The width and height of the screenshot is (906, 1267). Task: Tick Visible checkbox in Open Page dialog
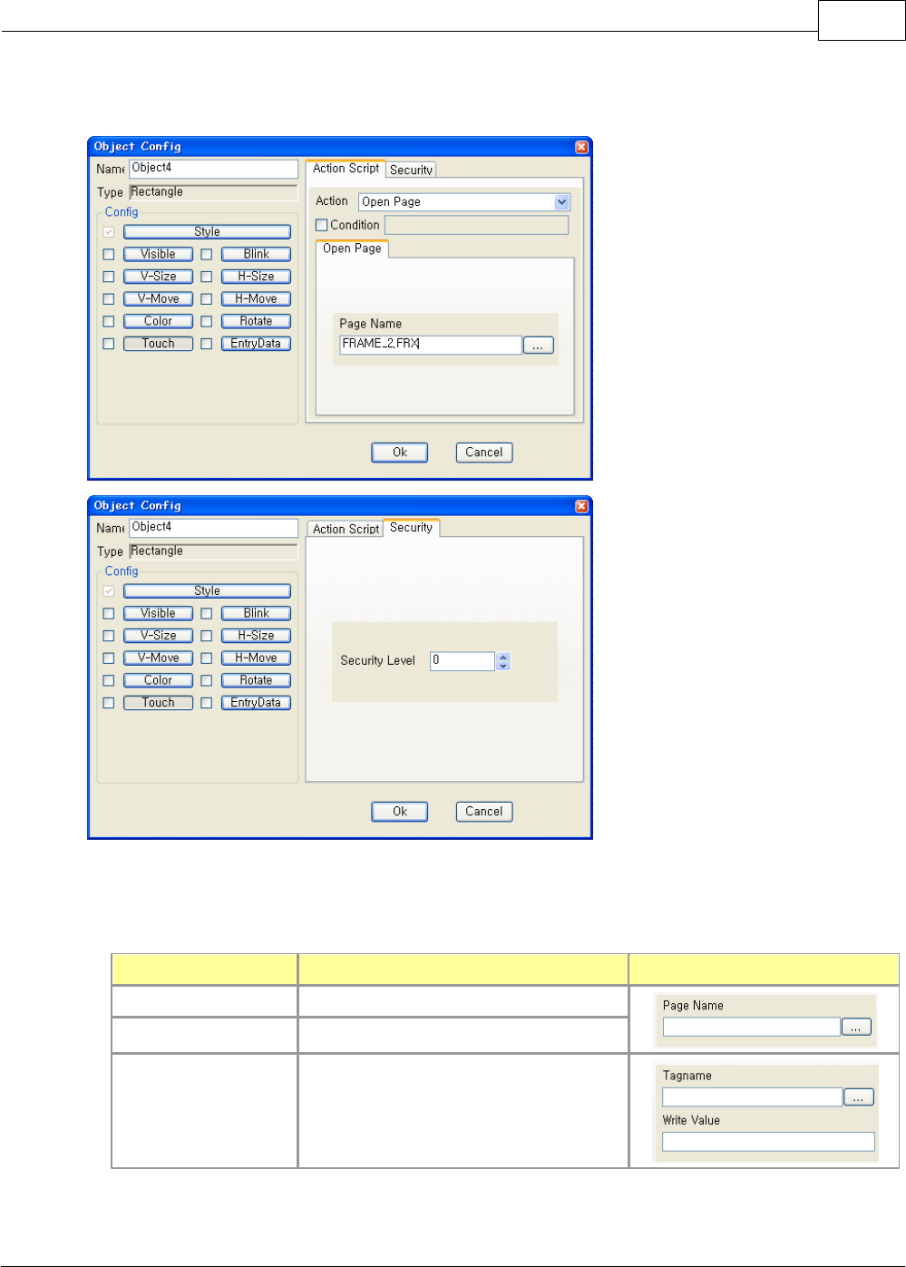point(109,255)
